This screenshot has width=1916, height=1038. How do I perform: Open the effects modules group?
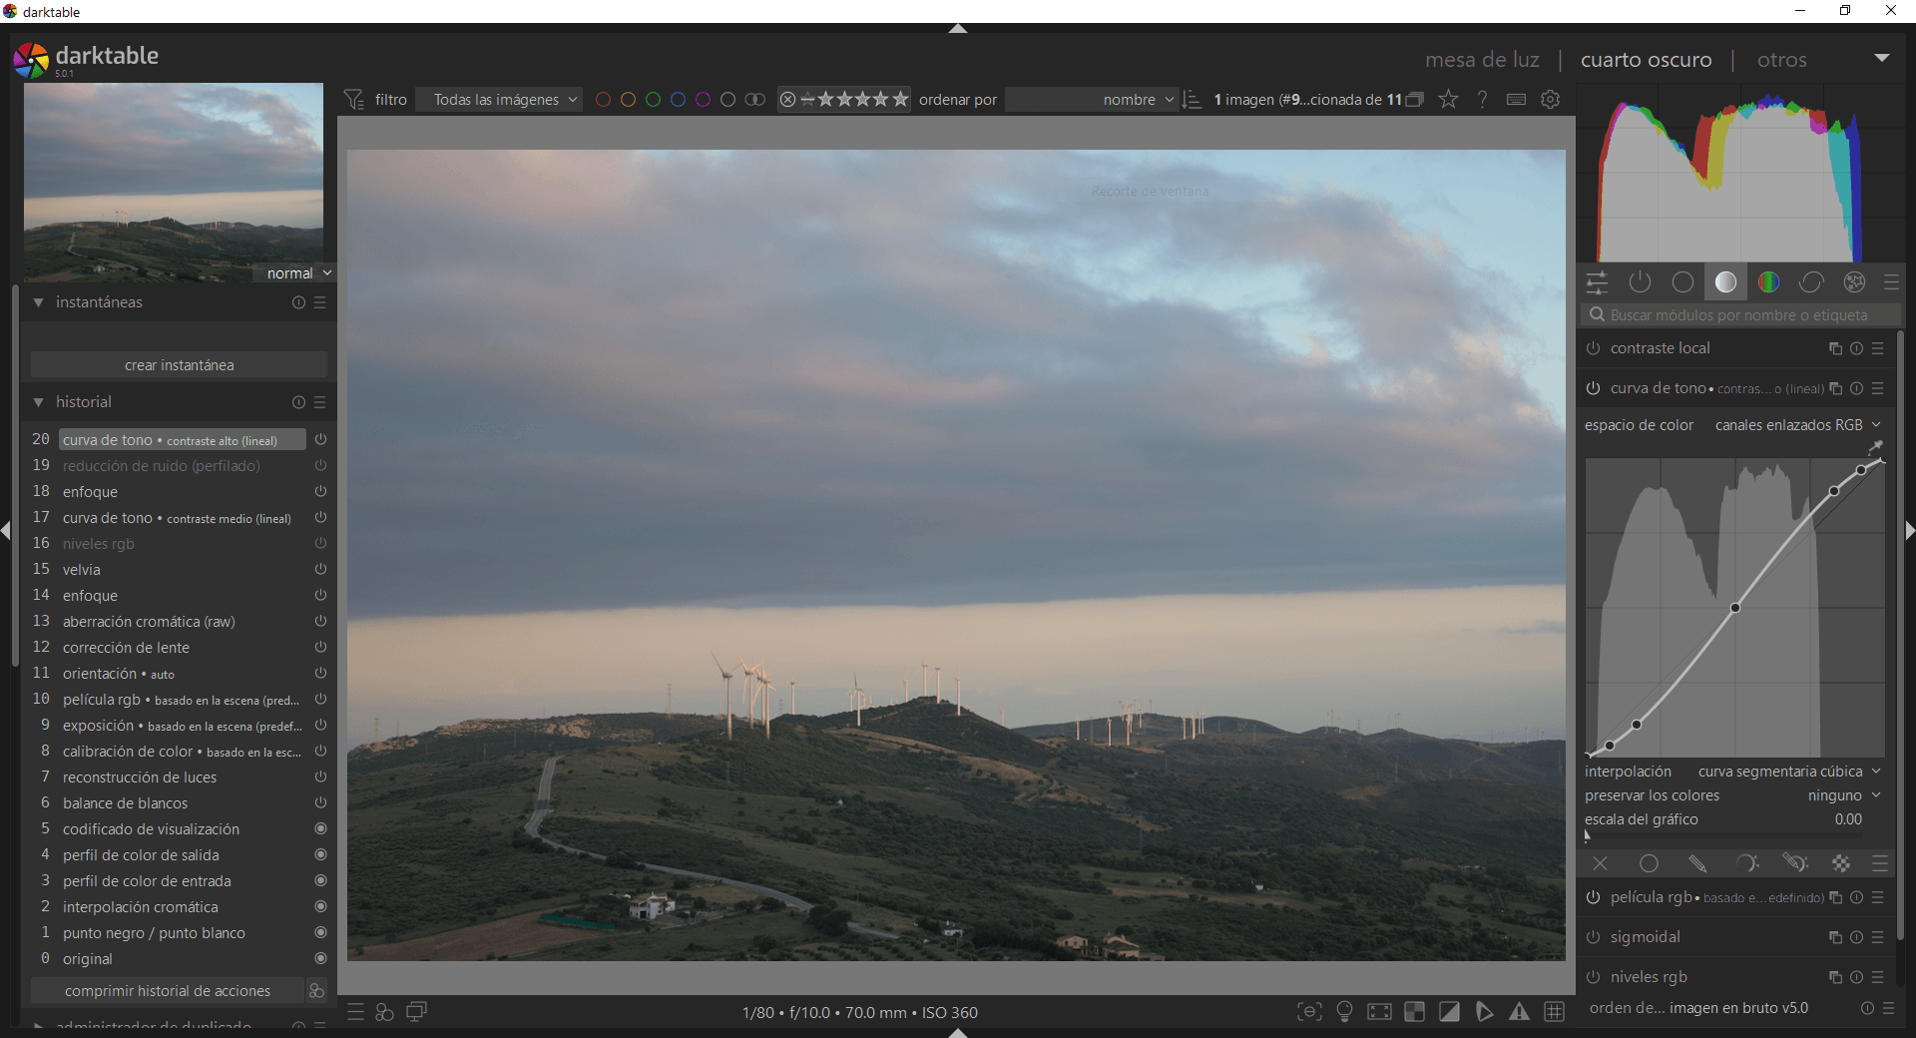point(1854,282)
